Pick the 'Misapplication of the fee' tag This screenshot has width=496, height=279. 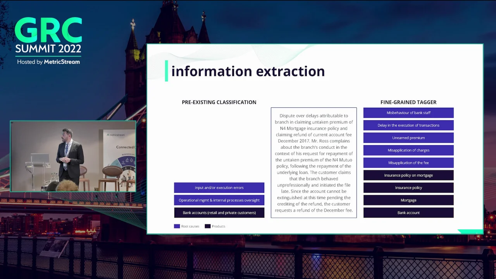(408, 163)
